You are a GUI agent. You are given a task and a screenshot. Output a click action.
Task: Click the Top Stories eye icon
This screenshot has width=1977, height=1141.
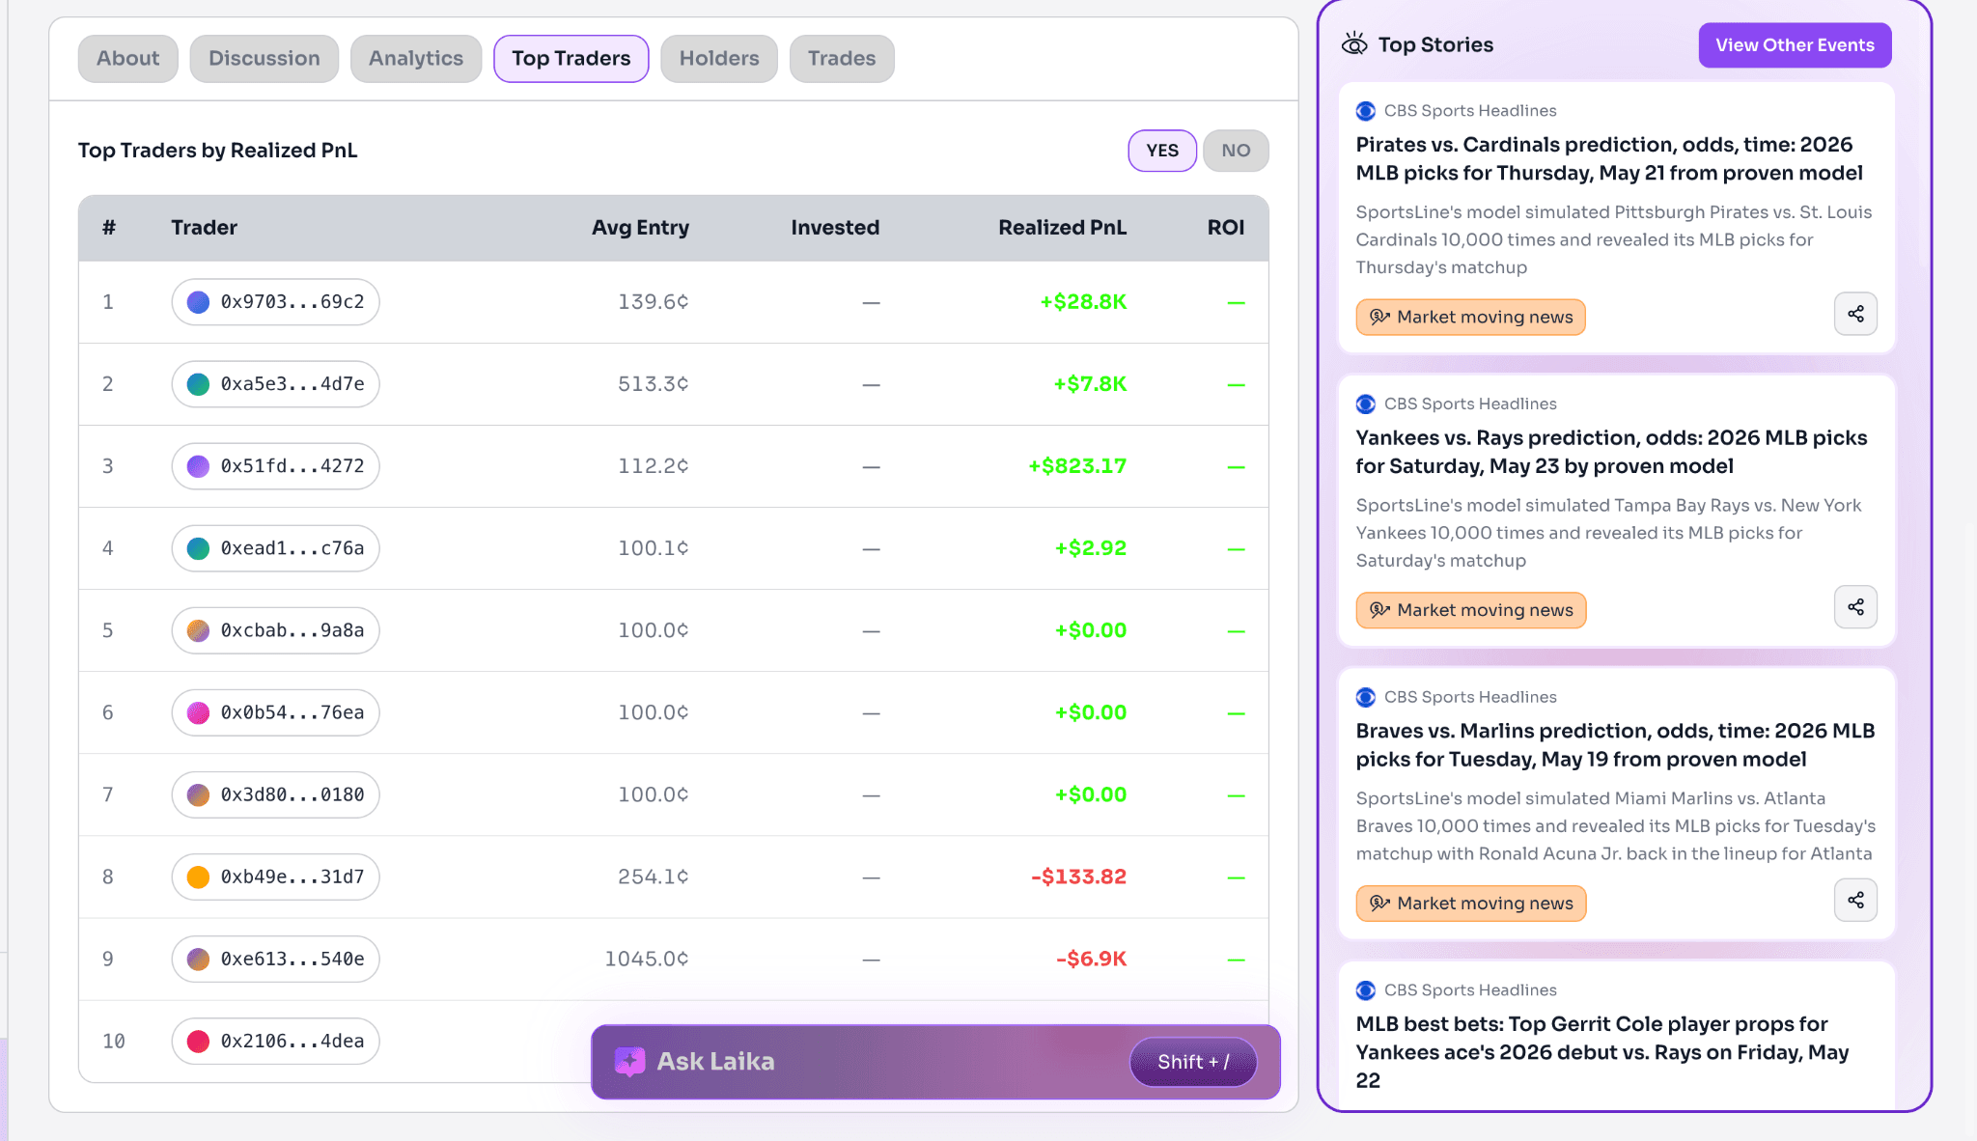pos(1354,44)
